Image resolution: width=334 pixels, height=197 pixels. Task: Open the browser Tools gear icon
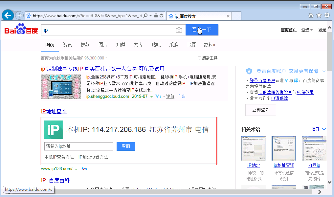(x=327, y=15)
